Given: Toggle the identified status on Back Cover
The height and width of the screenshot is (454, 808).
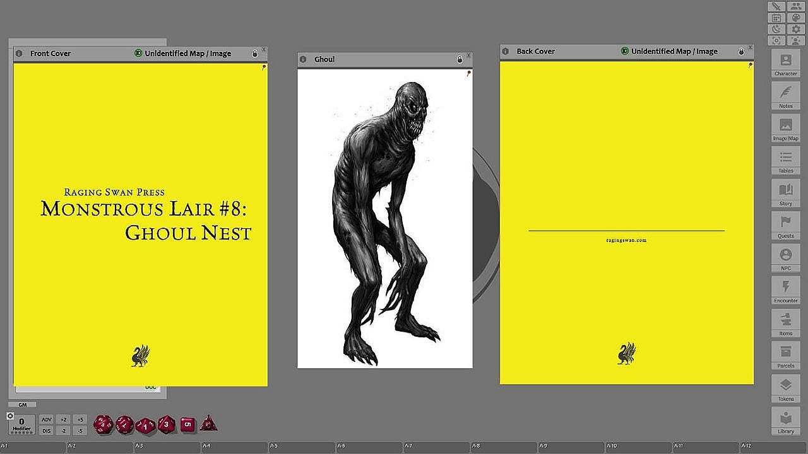Looking at the screenshot, I should (624, 51).
